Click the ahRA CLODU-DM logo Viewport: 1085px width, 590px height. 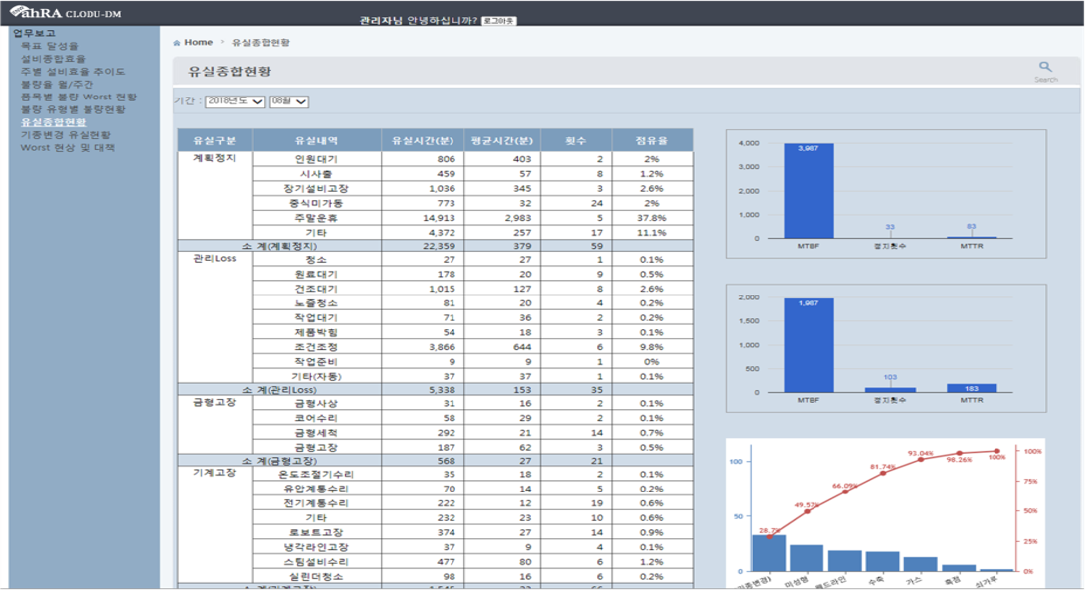pyautogui.click(x=67, y=13)
